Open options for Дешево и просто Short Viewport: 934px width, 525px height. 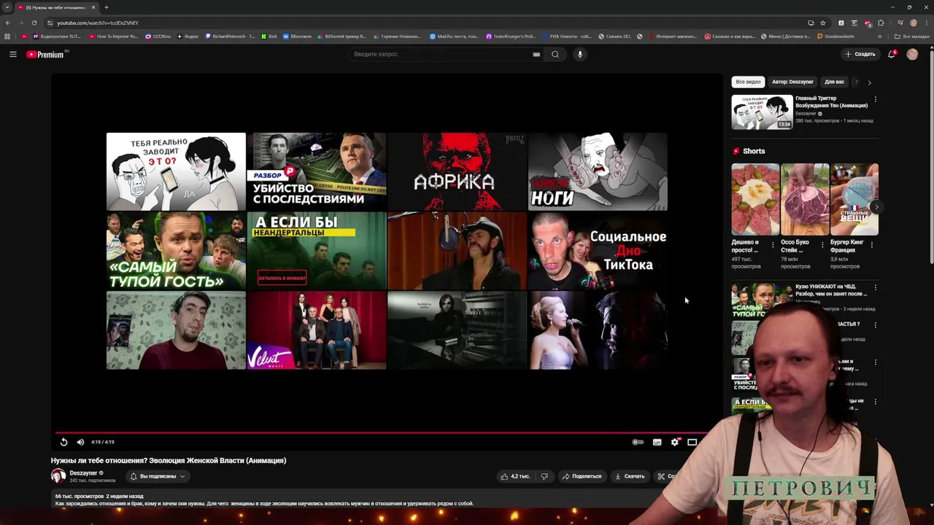coord(773,245)
